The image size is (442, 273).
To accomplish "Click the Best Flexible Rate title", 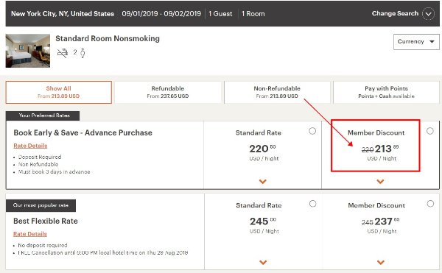I will (46, 221).
